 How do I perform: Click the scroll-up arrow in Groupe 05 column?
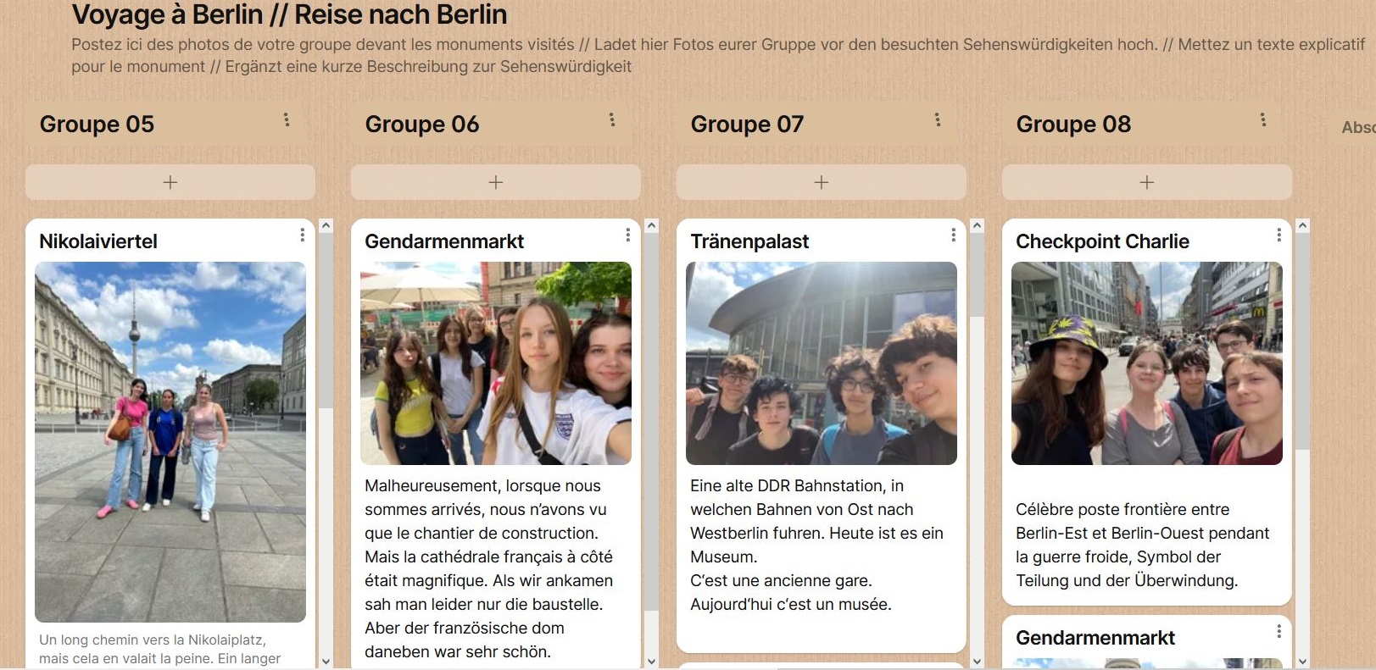[326, 226]
